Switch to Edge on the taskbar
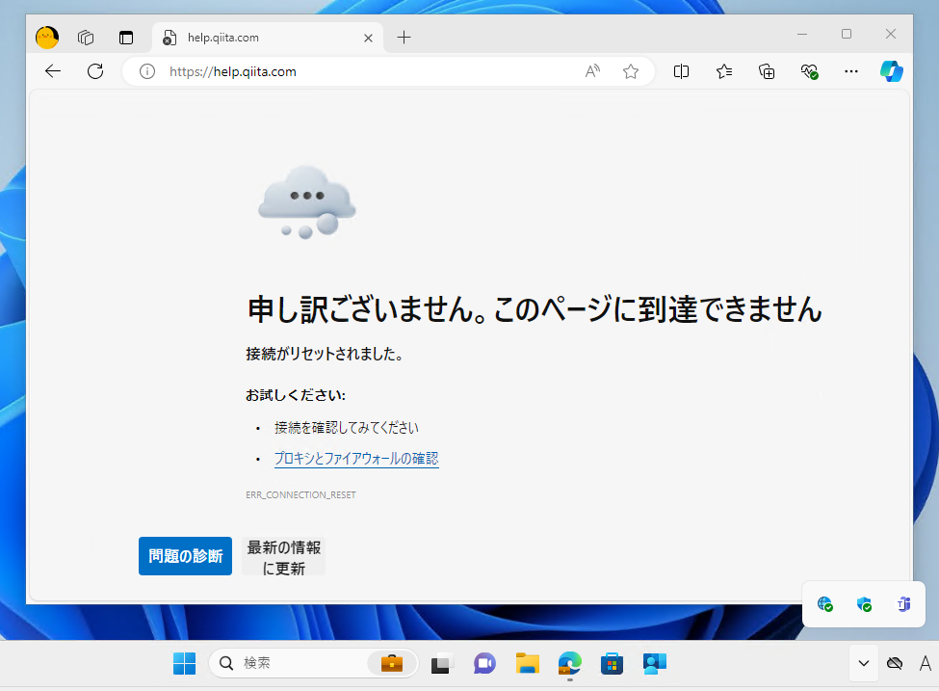The height and width of the screenshot is (691, 939). [569, 663]
